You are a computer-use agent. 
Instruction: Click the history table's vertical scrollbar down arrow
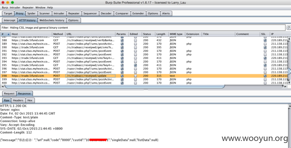click(x=289, y=83)
